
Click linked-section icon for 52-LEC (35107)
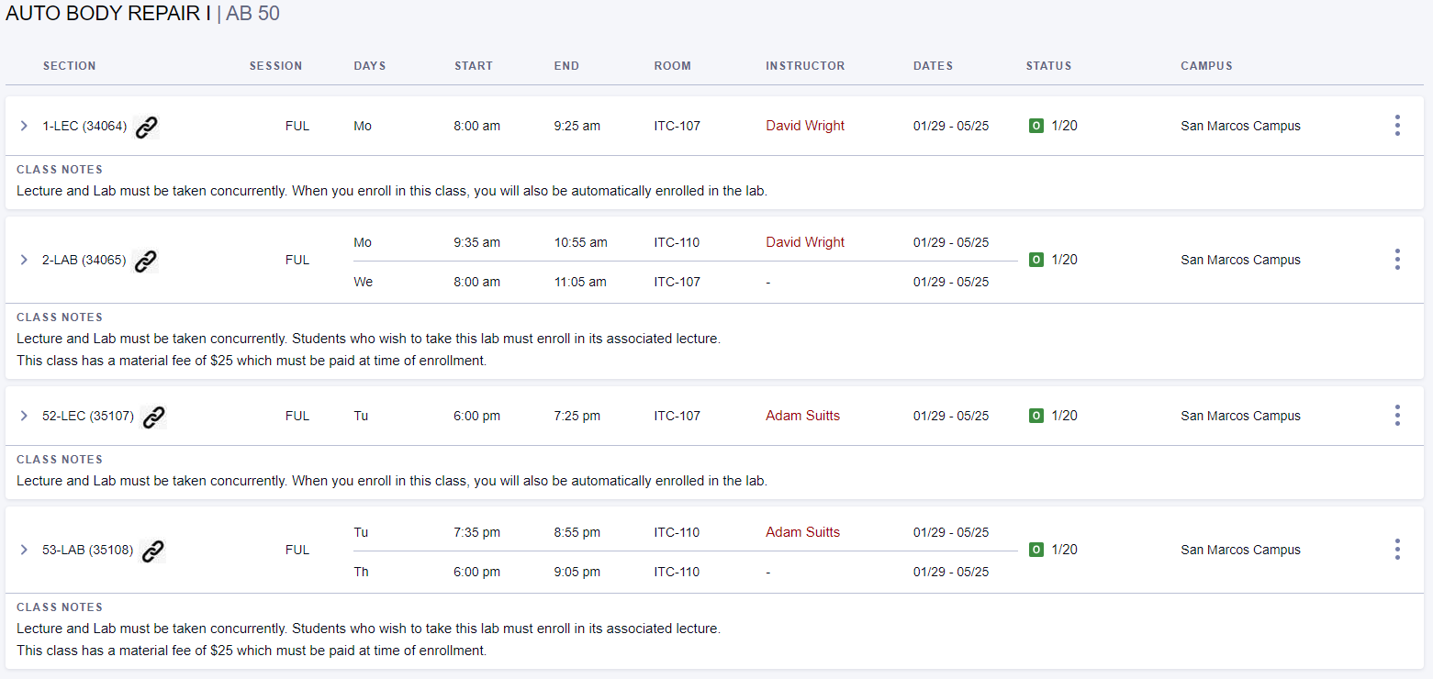click(x=153, y=417)
